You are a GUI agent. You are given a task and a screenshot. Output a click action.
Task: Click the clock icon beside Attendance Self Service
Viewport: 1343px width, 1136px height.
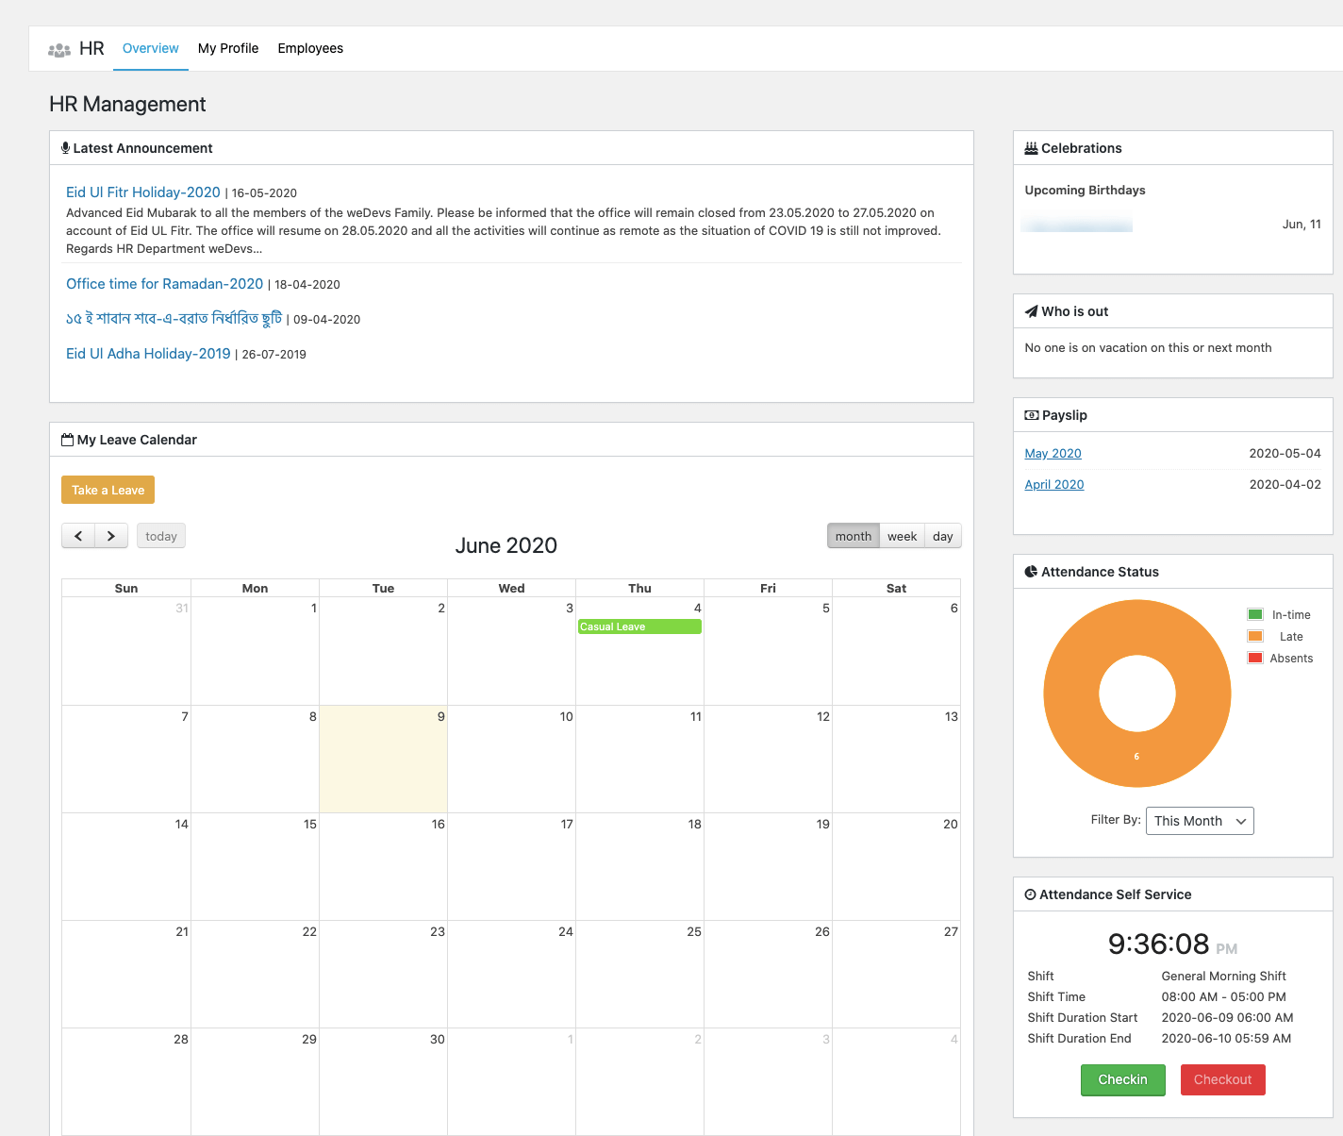click(x=1030, y=894)
